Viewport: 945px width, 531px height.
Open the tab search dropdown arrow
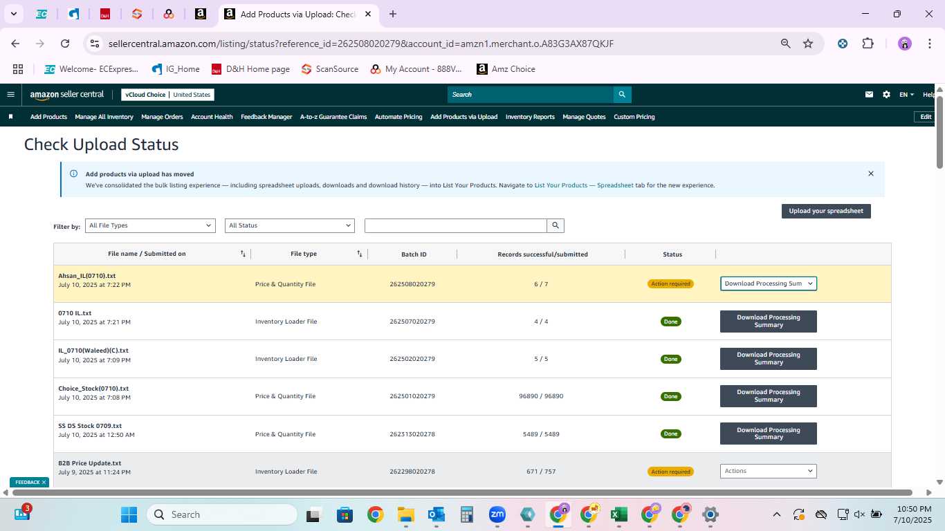[x=13, y=14]
